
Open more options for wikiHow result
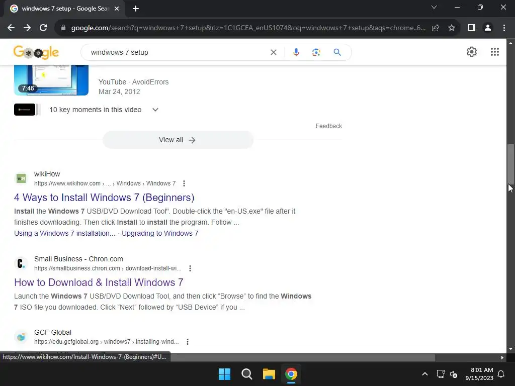point(184,183)
